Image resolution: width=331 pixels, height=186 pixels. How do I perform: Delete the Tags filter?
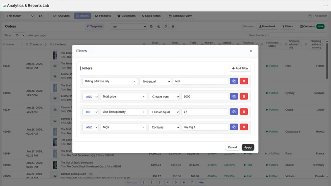pyautogui.click(x=244, y=127)
